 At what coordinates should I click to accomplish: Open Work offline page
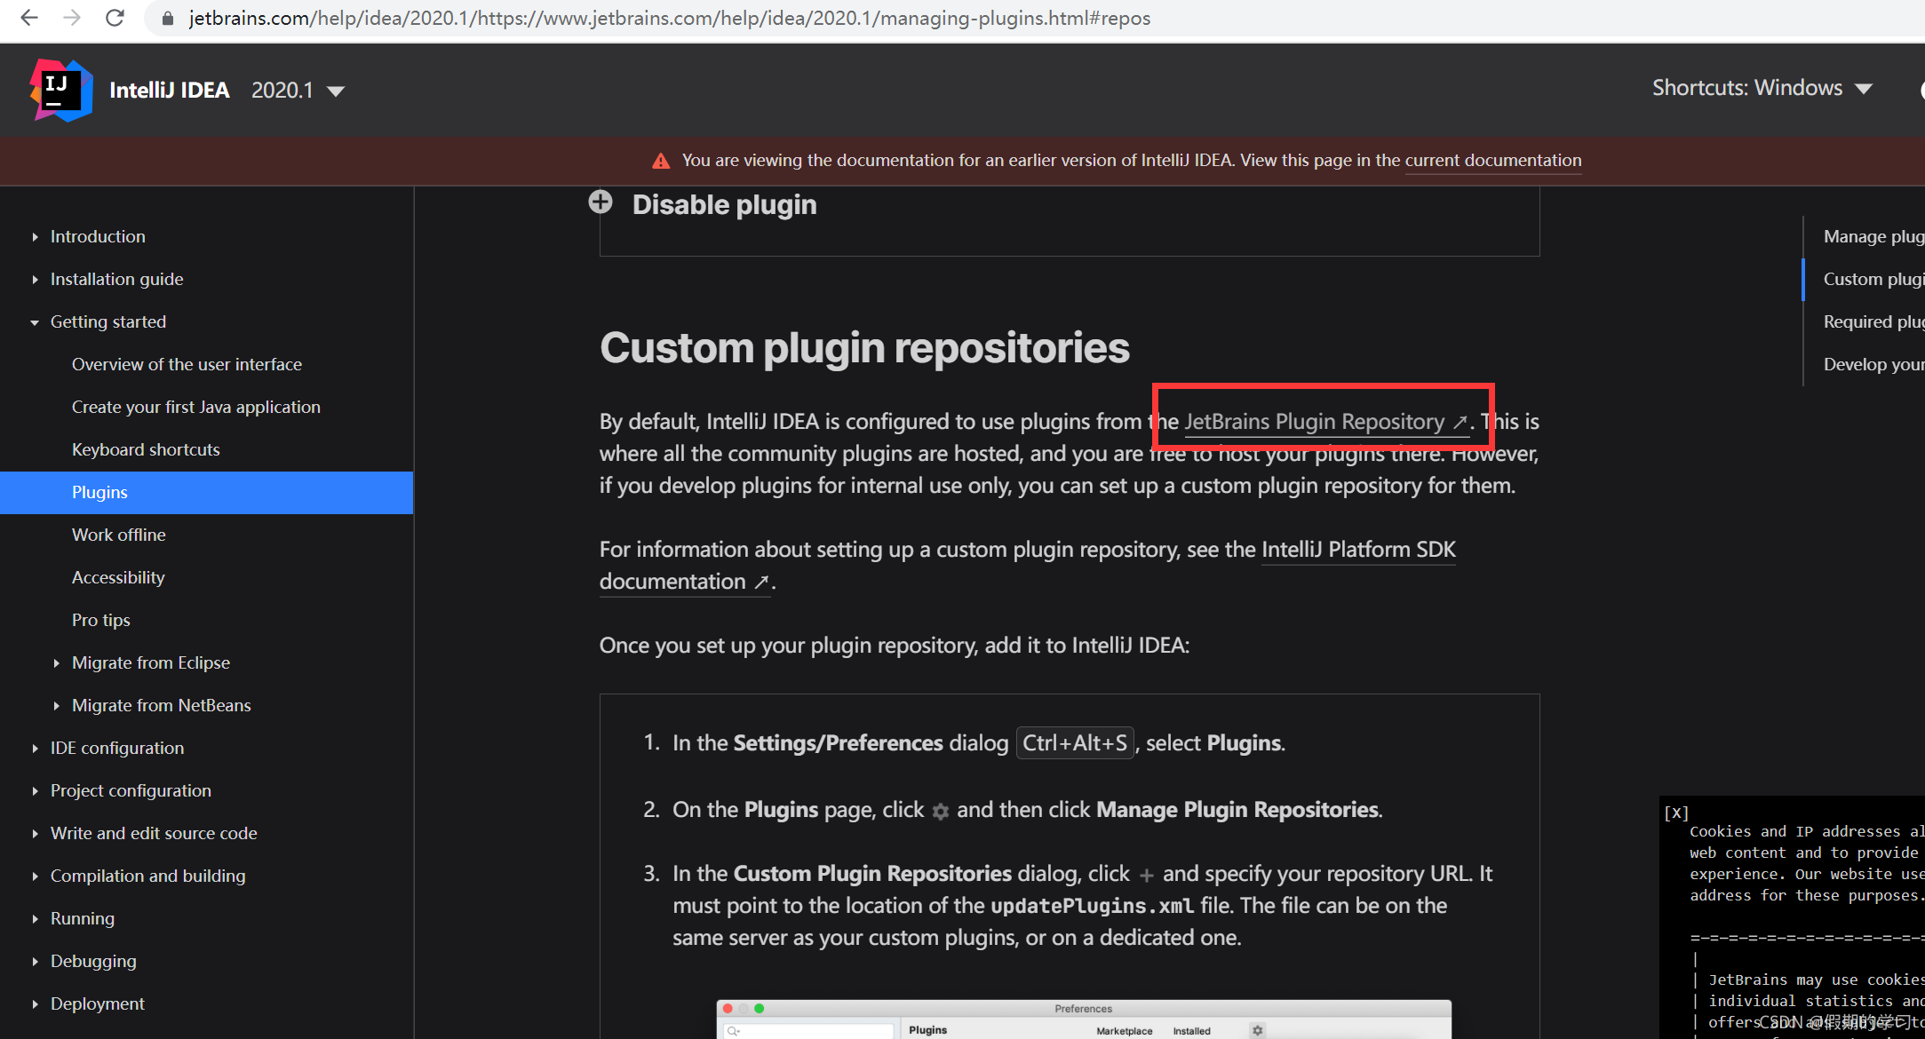(118, 535)
